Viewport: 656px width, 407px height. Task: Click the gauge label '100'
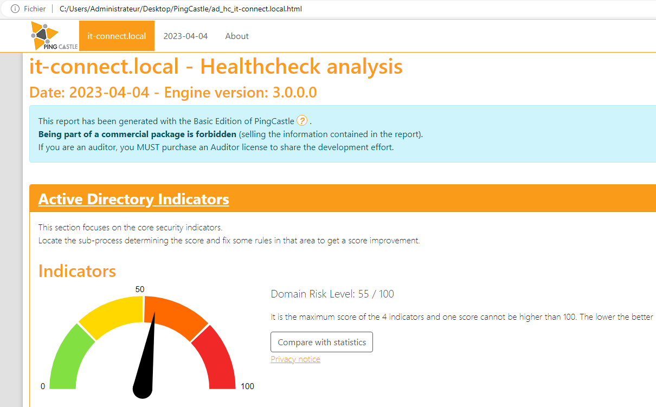coord(247,386)
